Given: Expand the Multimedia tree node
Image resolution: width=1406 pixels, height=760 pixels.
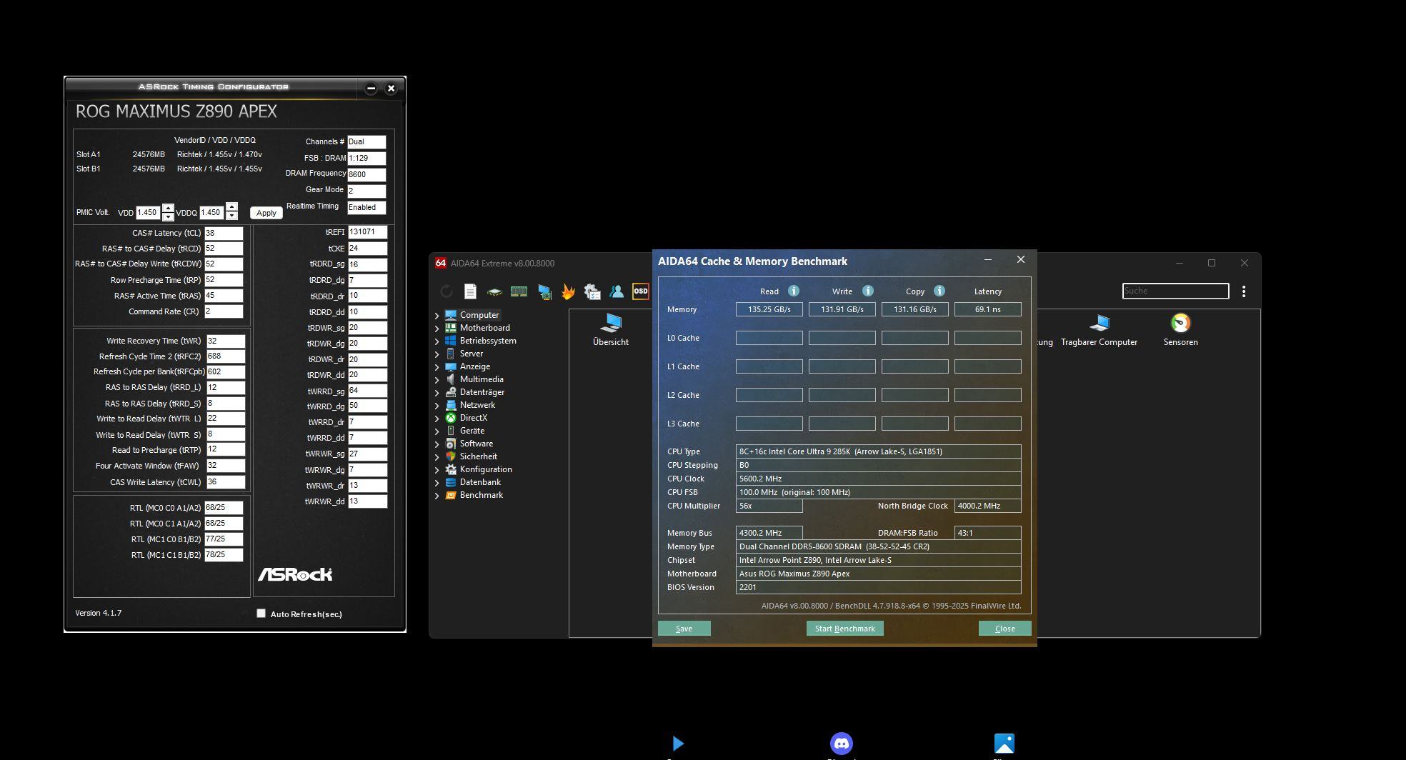Looking at the screenshot, I should coord(437,379).
